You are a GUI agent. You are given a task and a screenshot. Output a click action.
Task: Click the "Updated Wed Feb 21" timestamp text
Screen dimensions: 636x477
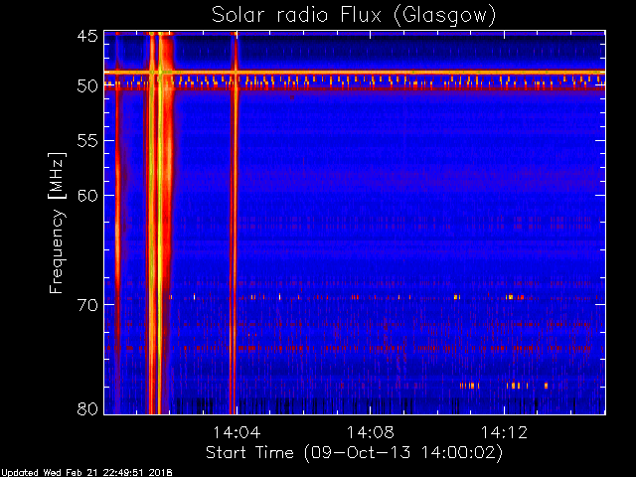click(86, 473)
